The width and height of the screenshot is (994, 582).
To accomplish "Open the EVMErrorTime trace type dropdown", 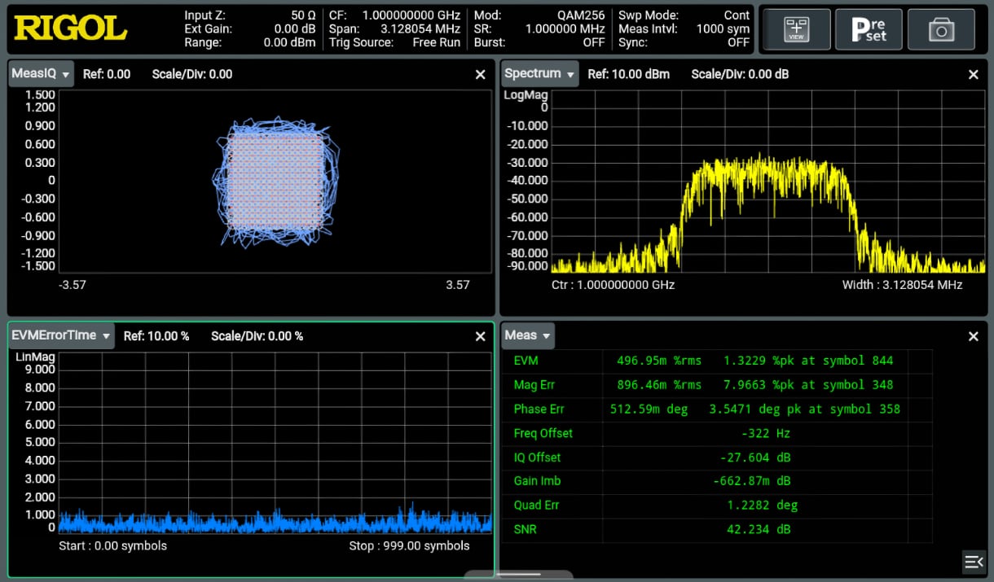I will coord(62,335).
